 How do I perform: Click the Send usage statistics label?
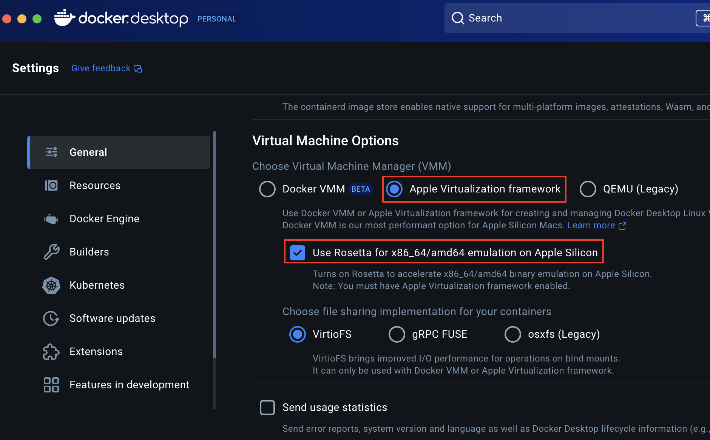(x=335, y=408)
